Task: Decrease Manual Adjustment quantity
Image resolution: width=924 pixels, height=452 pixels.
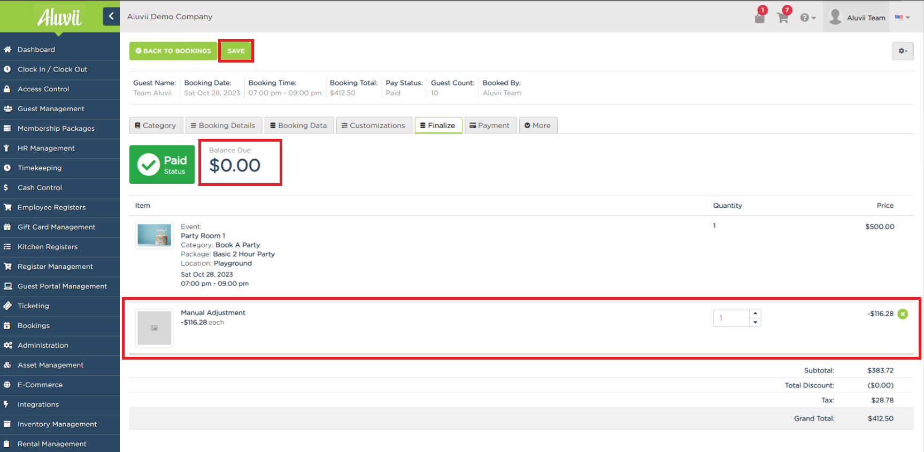Action: point(755,322)
